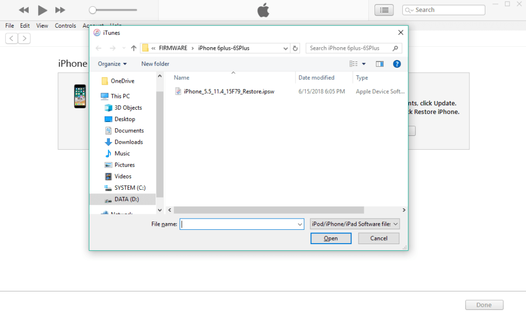526x318 pixels.
Task: Click the horizontal scrollbar left arrow
Action: coord(170,210)
